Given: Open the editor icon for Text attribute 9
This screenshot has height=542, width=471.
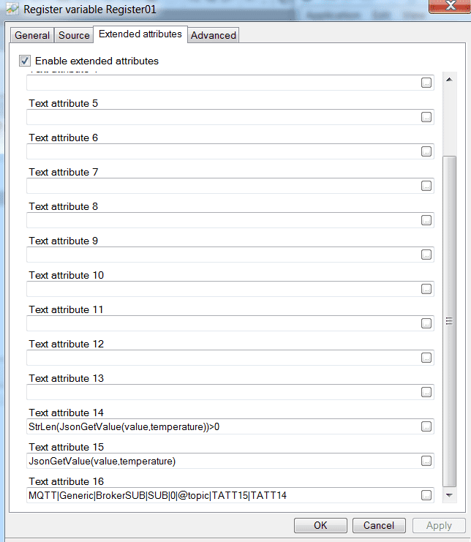Looking at the screenshot, I should pyautogui.click(x=426, y=255).
